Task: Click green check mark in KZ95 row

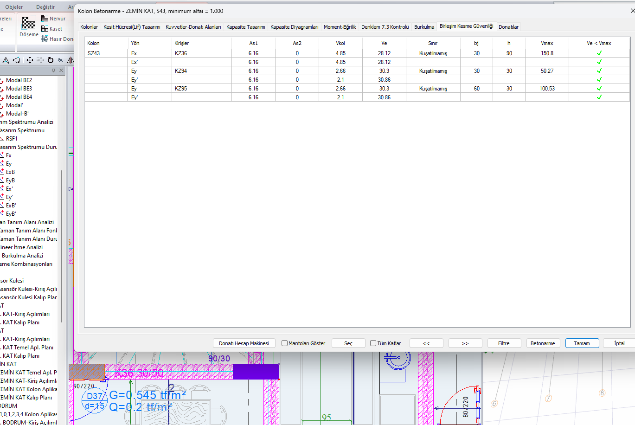Action: (x=599, y=89)
